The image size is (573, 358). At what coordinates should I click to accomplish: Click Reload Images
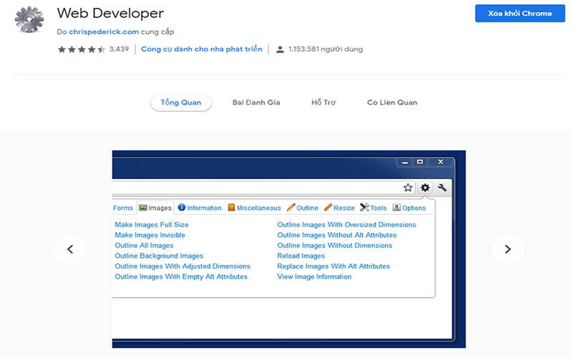[301, 256]
